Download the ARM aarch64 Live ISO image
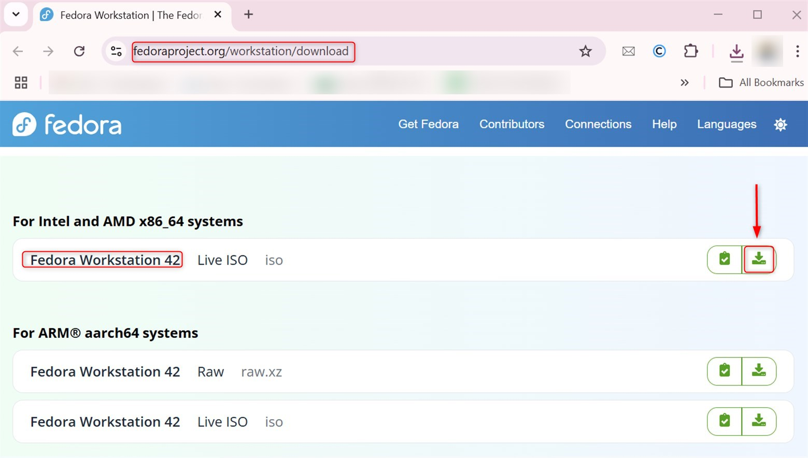 pos(759,421)
